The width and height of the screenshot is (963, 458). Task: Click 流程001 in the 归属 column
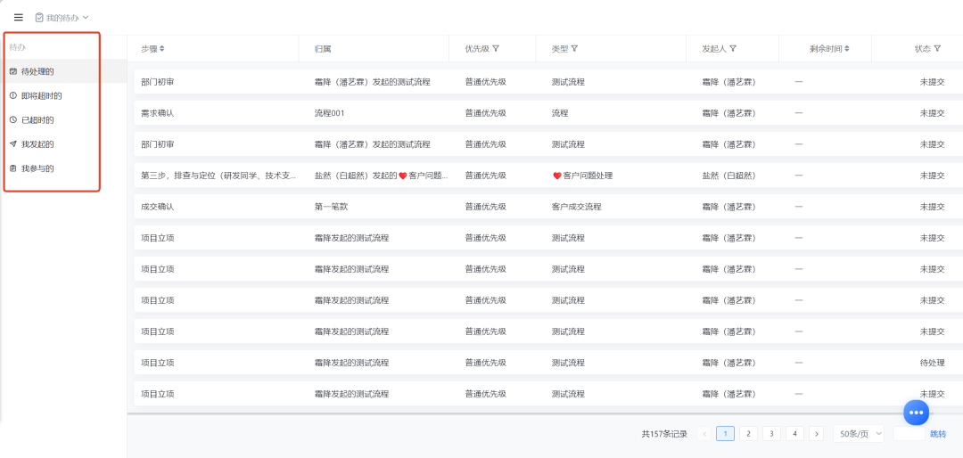coord(328,113)
